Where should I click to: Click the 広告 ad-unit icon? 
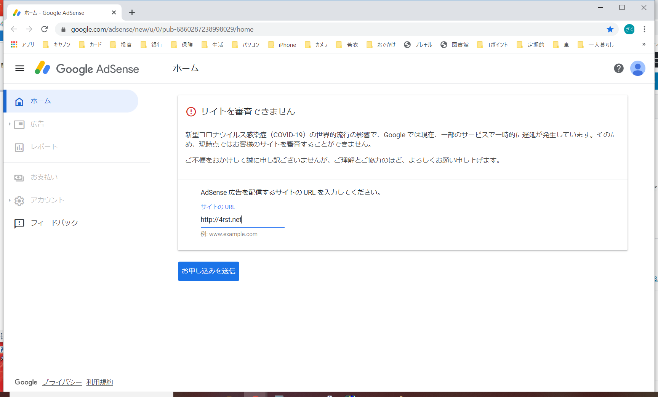19,124
